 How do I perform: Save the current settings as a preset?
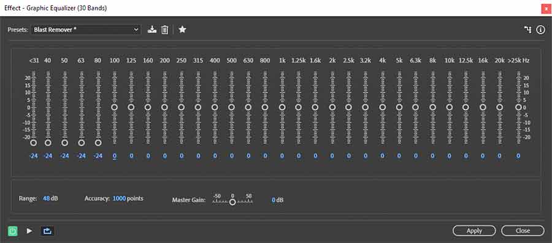click(151, 30)
